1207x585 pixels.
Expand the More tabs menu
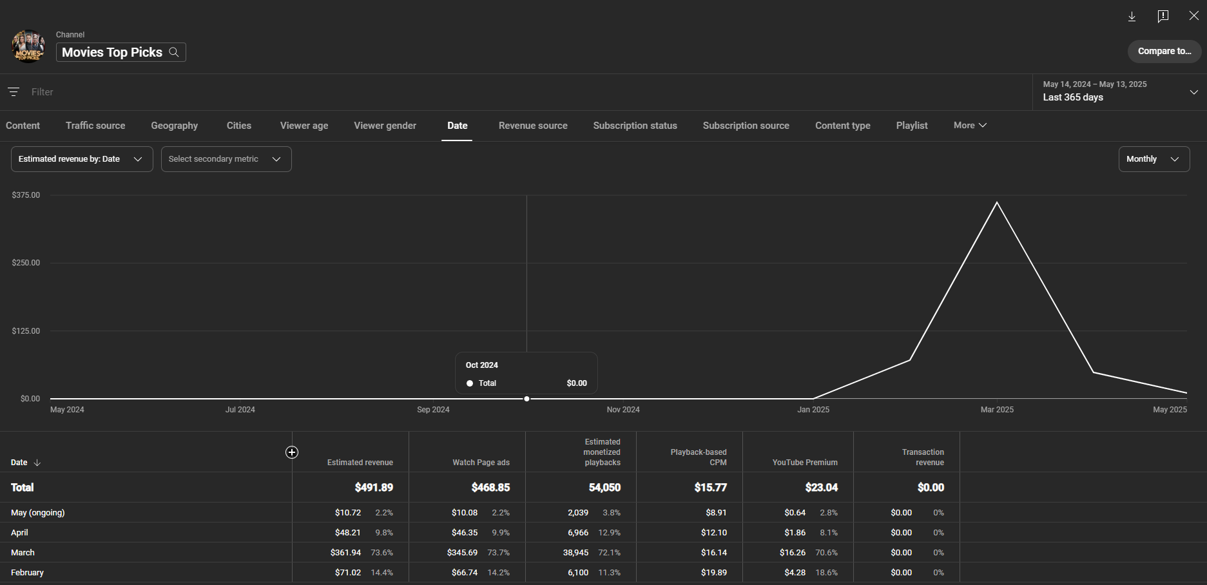point(970,126)
